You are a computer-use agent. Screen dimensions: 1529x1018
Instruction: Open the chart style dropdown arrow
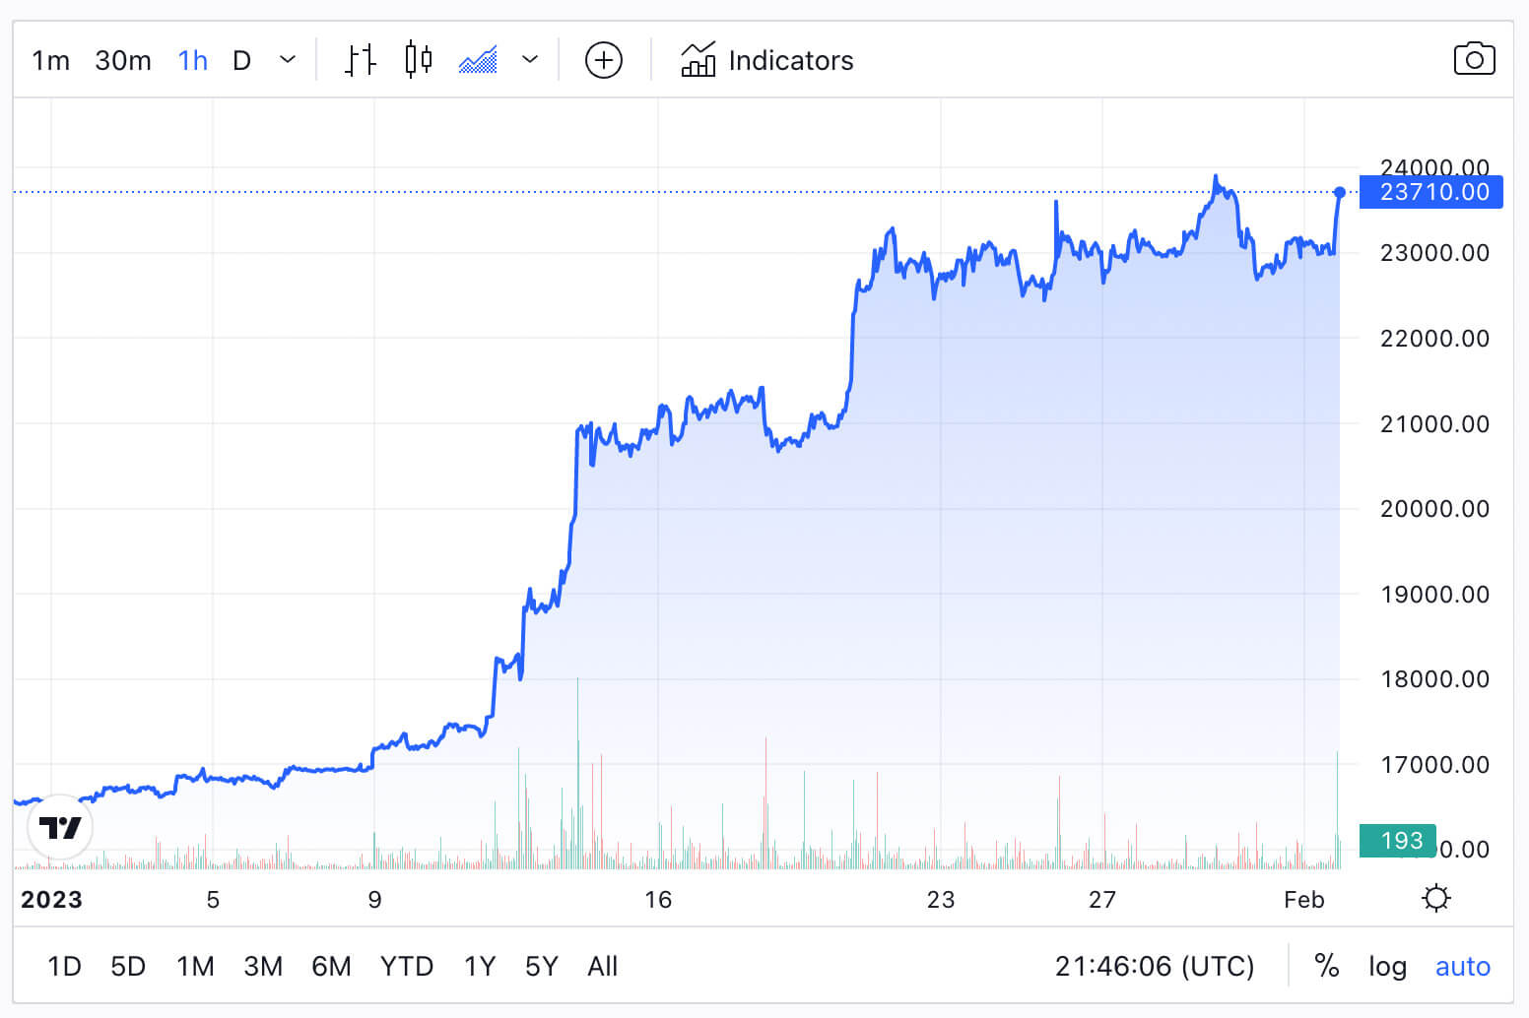pos(530,59)
